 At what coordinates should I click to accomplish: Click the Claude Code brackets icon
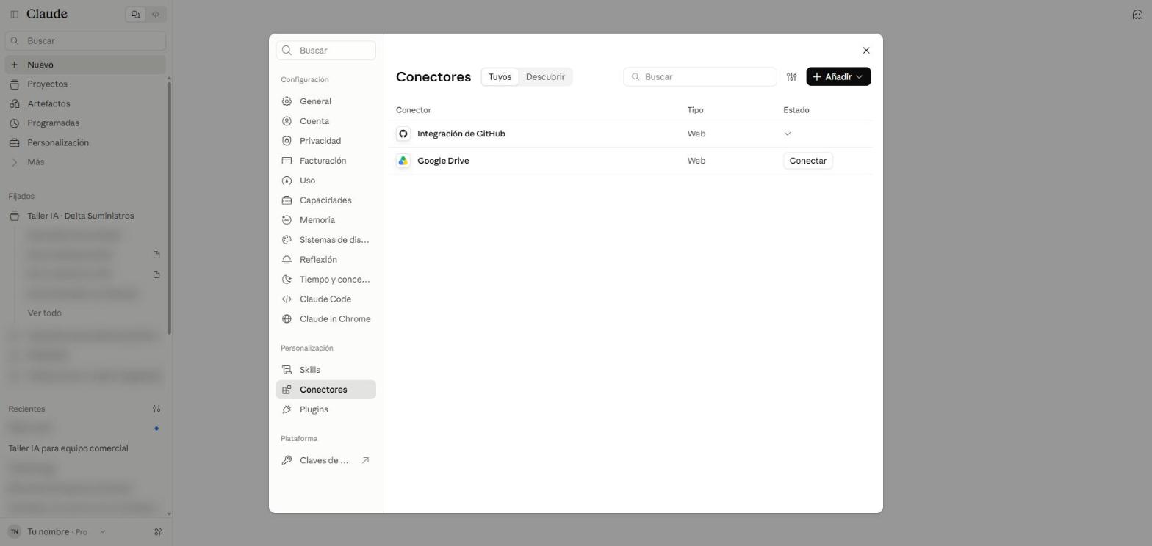pyautogui.click(x=287, y=299)
